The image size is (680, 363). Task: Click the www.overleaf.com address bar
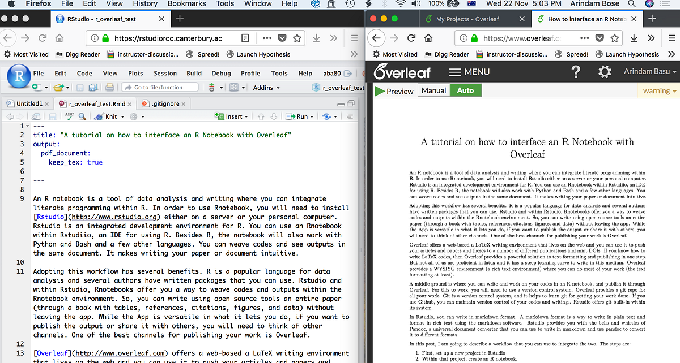(538, 38)
